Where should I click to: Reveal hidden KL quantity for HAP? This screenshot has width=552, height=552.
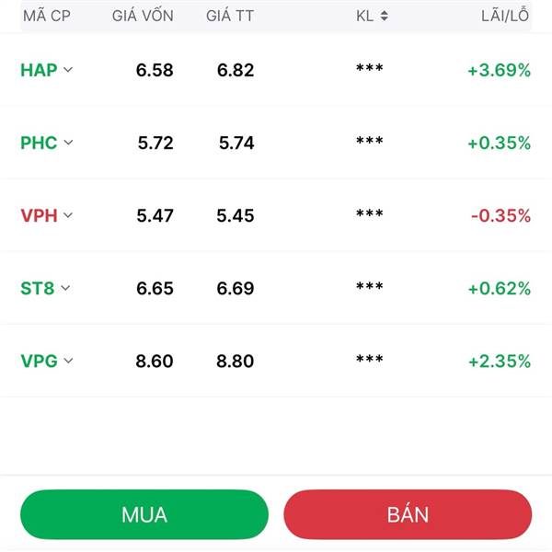(x=369, y=67)
